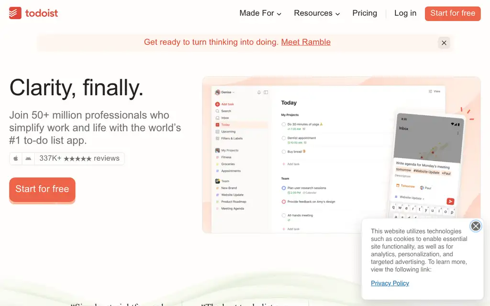Click the Apple App Store icon
The image size is (490, 306).
[16, 158]
